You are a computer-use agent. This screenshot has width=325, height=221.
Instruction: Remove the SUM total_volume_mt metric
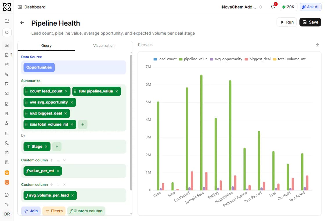[72, 124]
